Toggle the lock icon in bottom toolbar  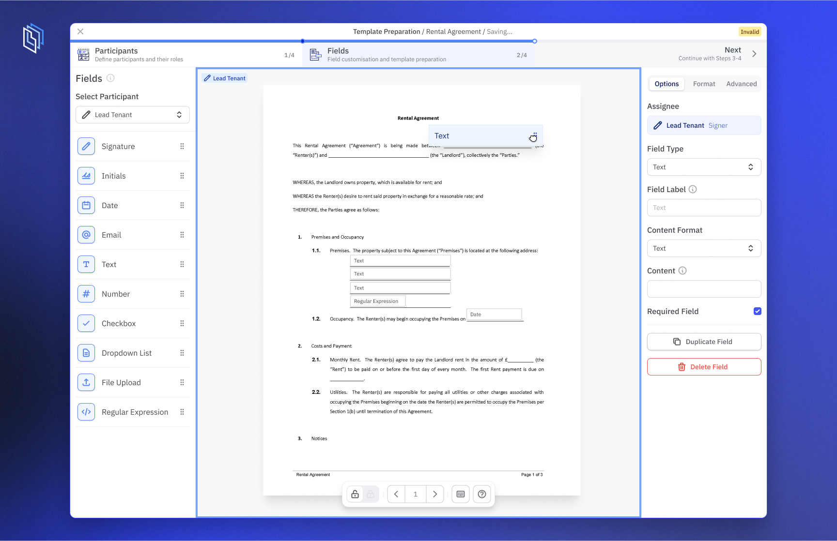pos(355,494)
